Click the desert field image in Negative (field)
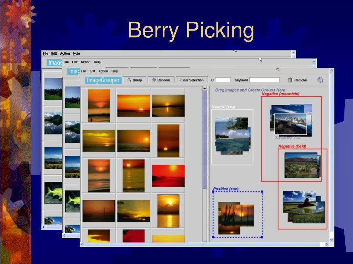The image size is (353, 264). [x=301, y=165]
